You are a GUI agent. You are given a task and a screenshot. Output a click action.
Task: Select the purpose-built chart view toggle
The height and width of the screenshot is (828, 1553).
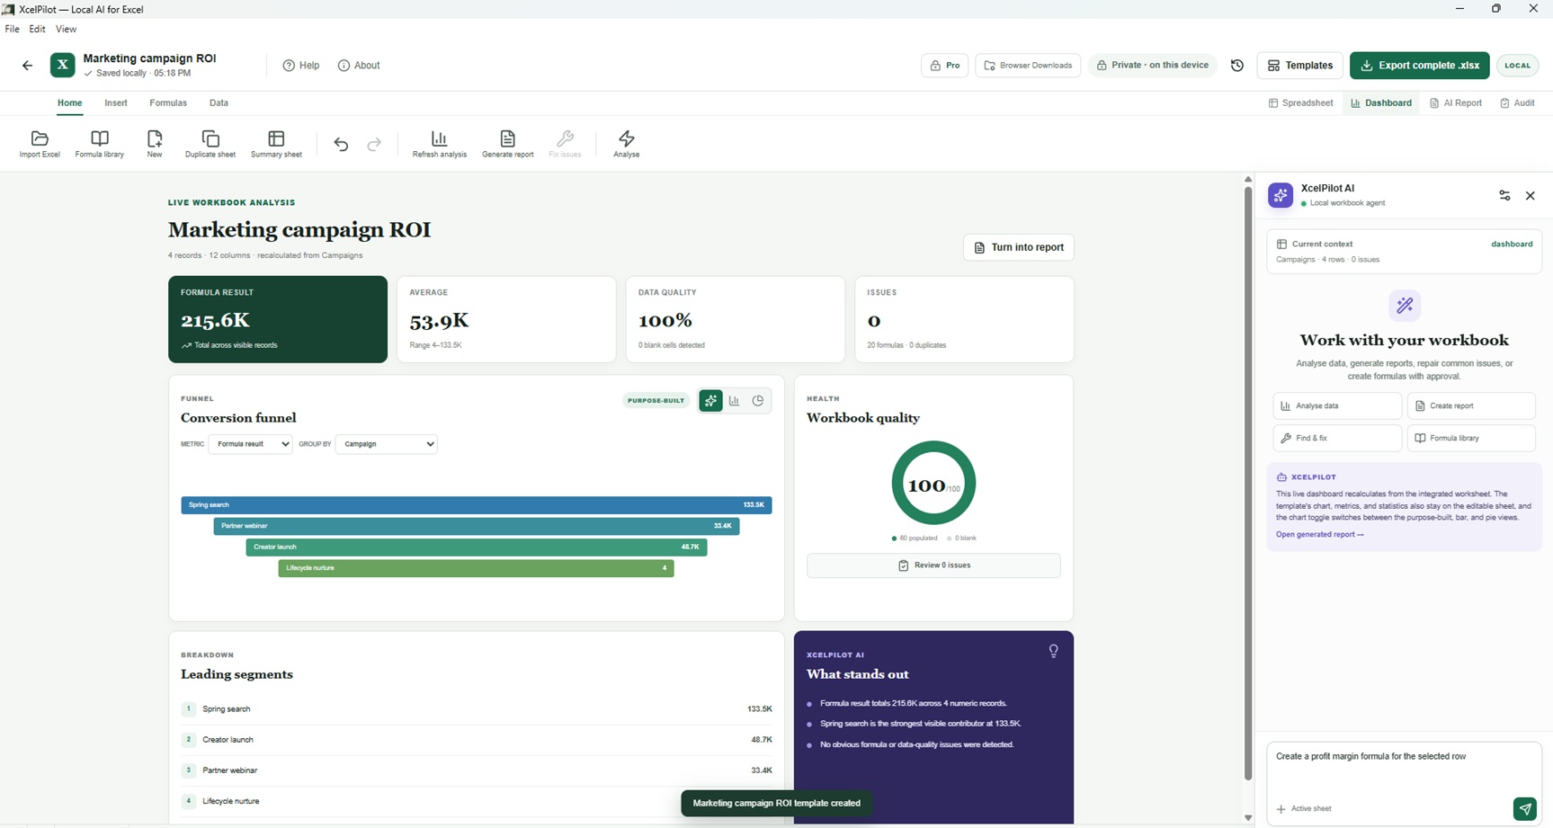[710, 401]
